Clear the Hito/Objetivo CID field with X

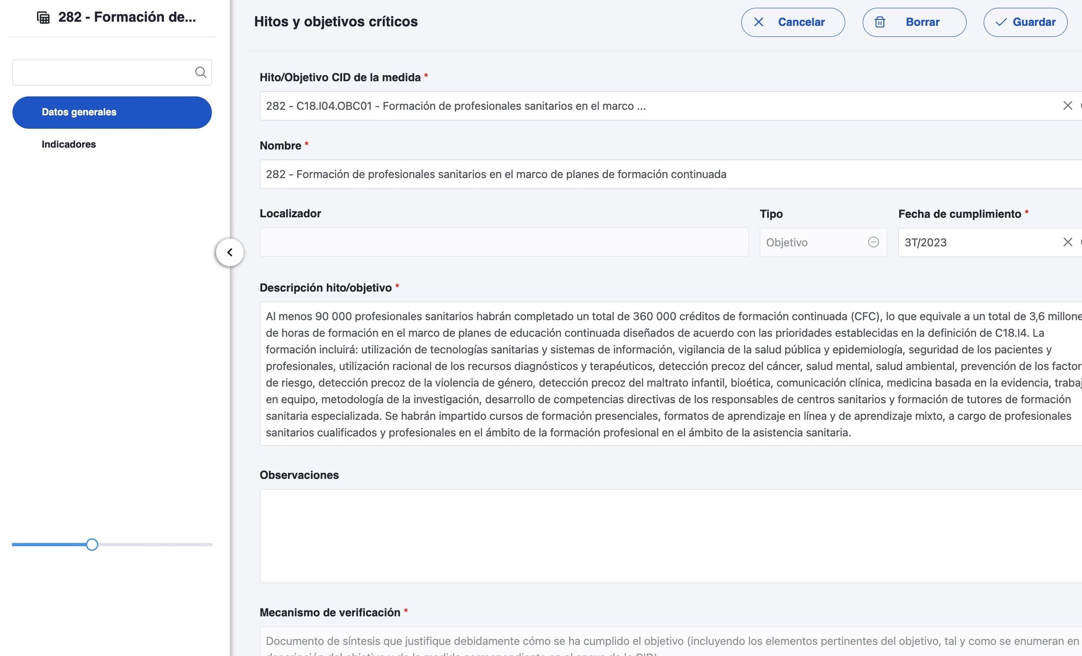tap(1067, 105)
